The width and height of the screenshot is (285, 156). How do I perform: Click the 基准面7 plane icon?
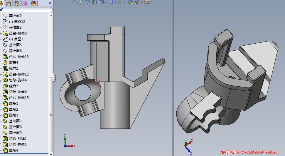(x=5, y=121)
